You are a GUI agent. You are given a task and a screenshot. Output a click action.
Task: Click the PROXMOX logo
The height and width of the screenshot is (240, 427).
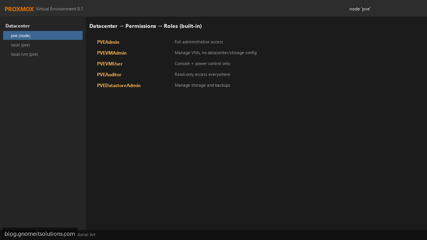pos(19,9)
